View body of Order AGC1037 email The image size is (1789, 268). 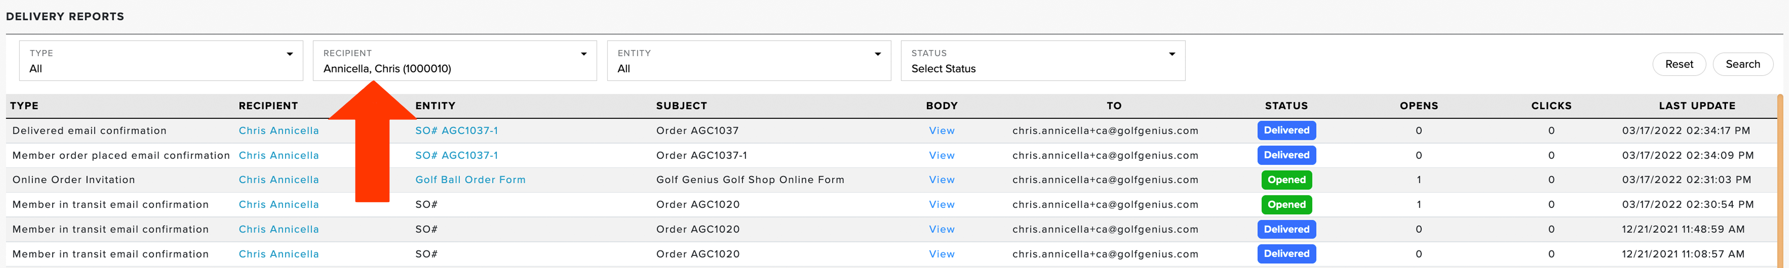942,131
